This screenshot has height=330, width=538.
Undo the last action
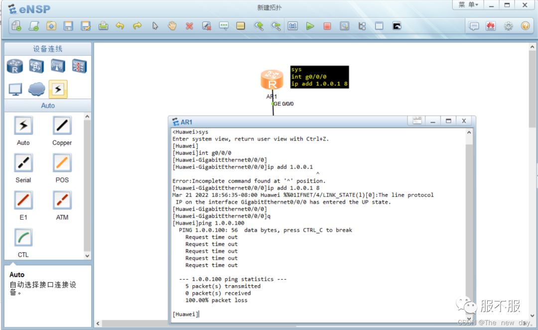tap(120, 26)
